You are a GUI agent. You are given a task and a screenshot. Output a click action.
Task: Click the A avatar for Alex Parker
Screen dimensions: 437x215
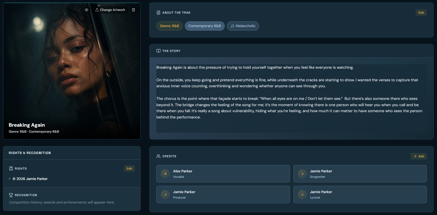tap(165, 174)
